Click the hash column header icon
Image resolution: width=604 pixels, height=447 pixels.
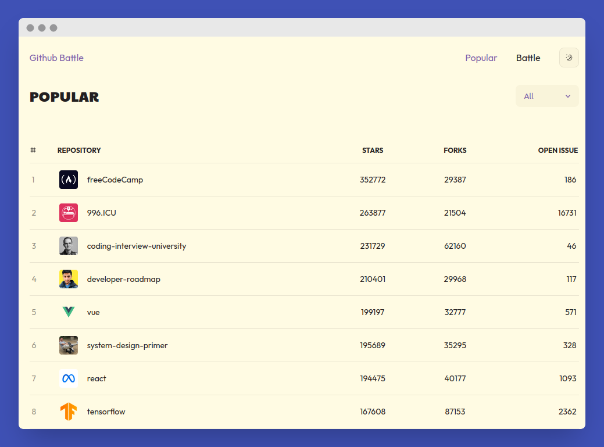point(33,150)
